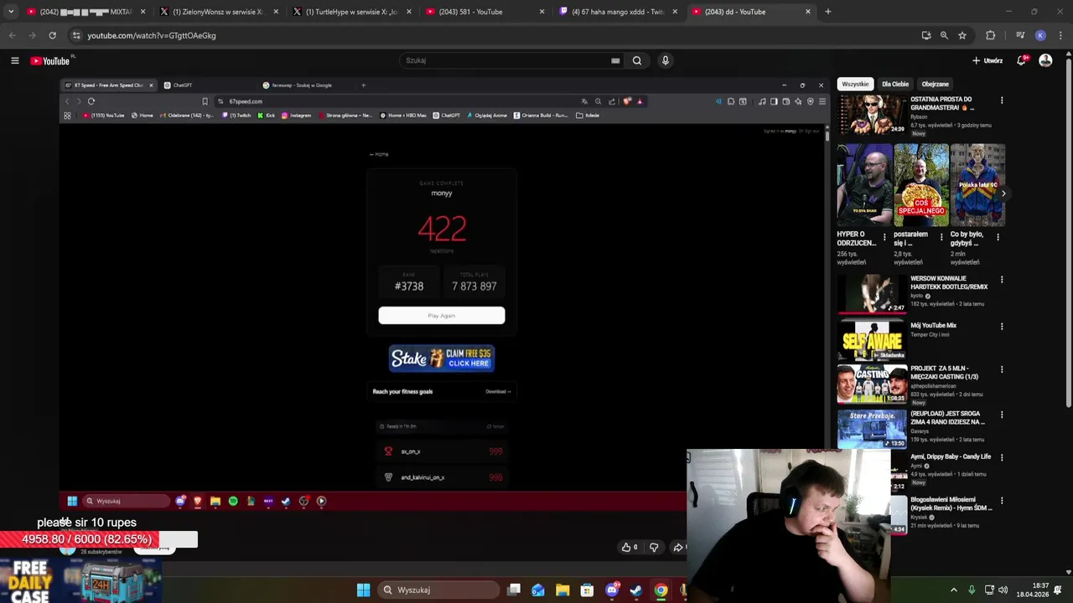Open the YouTube account avatar menu
The image size is (1073, 603).
pos(1045,60)
